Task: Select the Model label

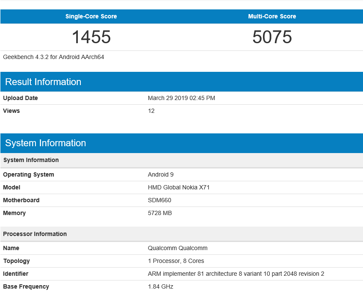Action: [x=12, y=187]
